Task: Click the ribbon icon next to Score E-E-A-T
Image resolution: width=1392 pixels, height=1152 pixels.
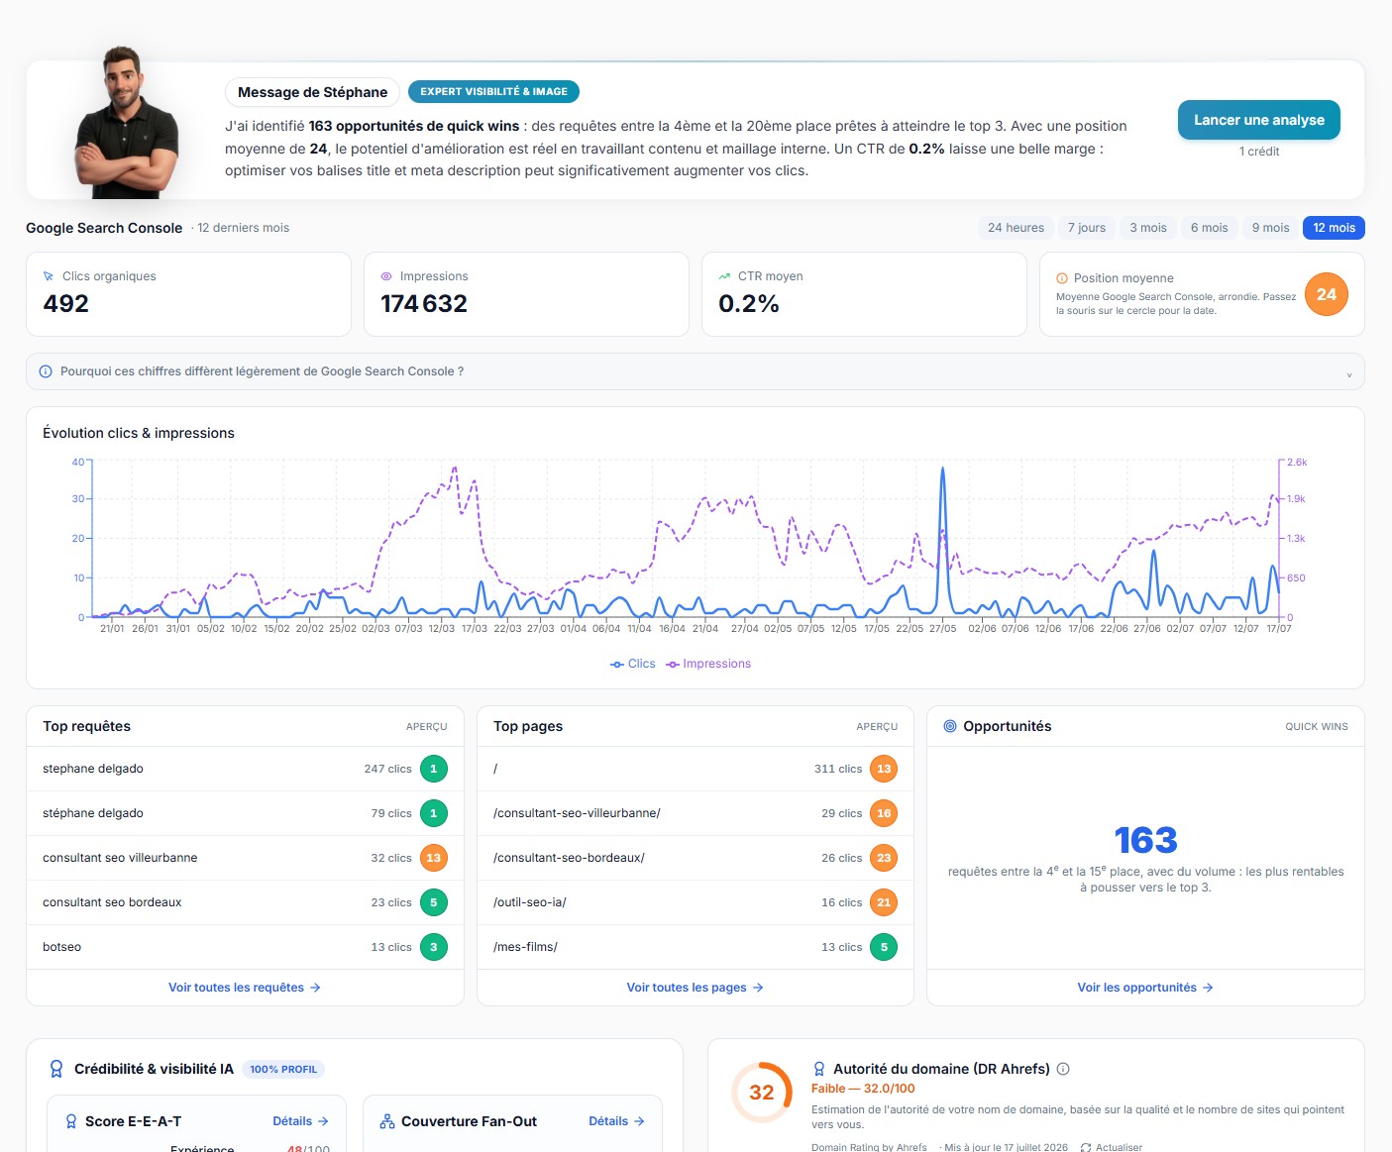Action: 71,1121
